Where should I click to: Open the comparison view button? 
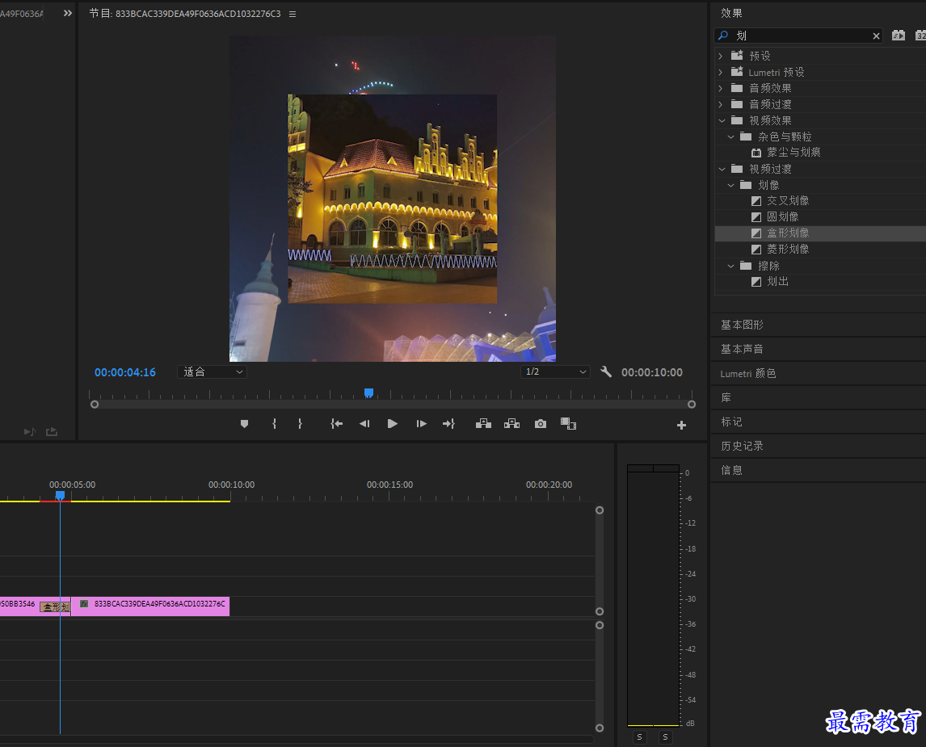[568, 424]
